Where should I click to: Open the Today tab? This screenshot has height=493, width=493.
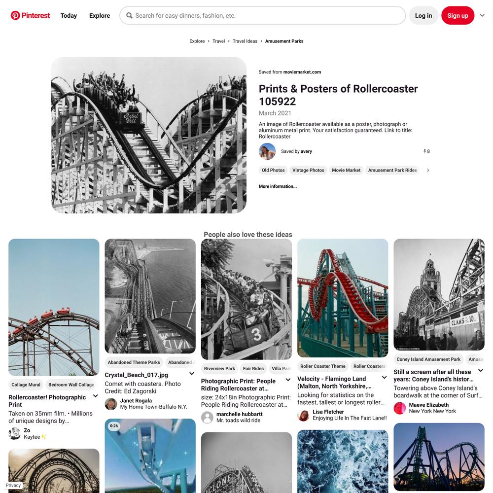tap(69, 15)
